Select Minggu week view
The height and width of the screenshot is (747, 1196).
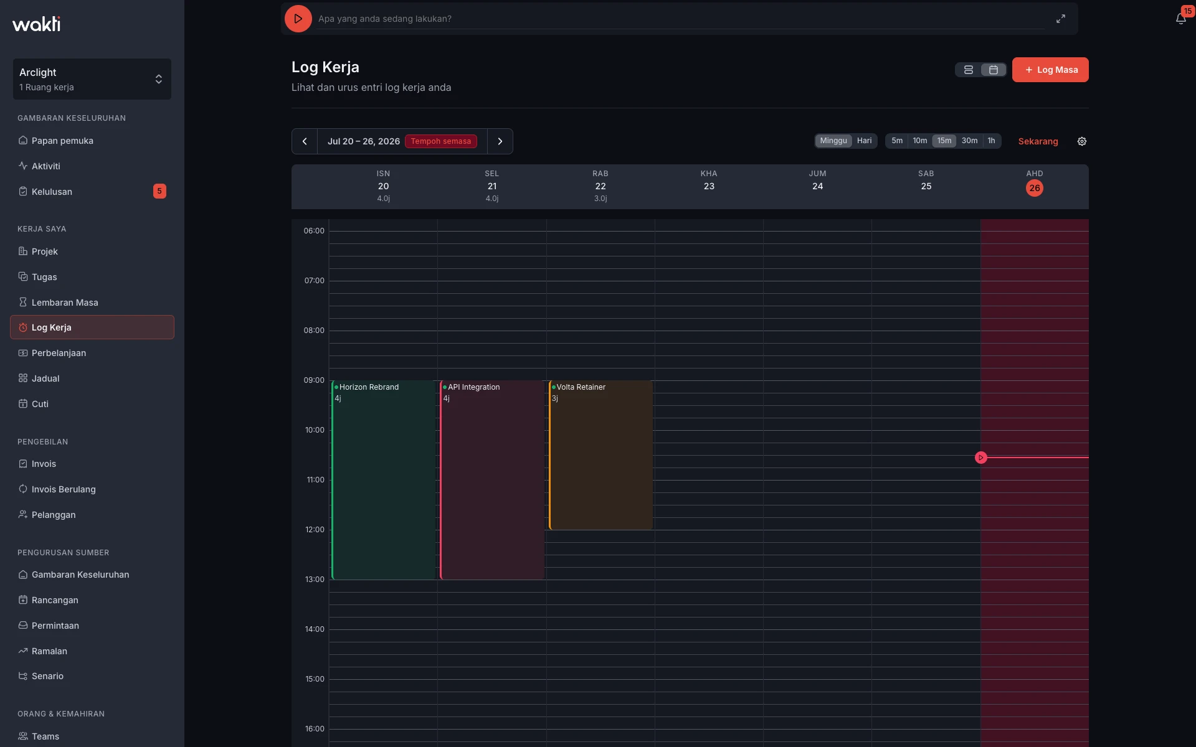833,141
